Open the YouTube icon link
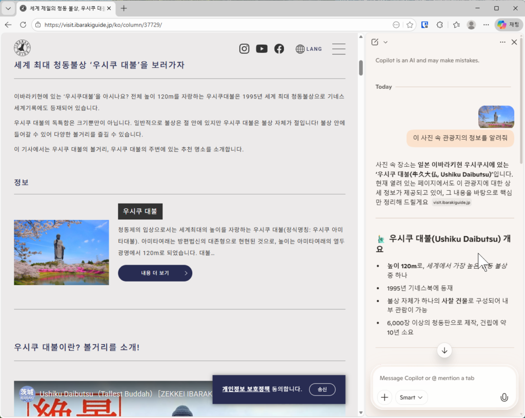Screen dimensions: 525x418 click(261, 49)
